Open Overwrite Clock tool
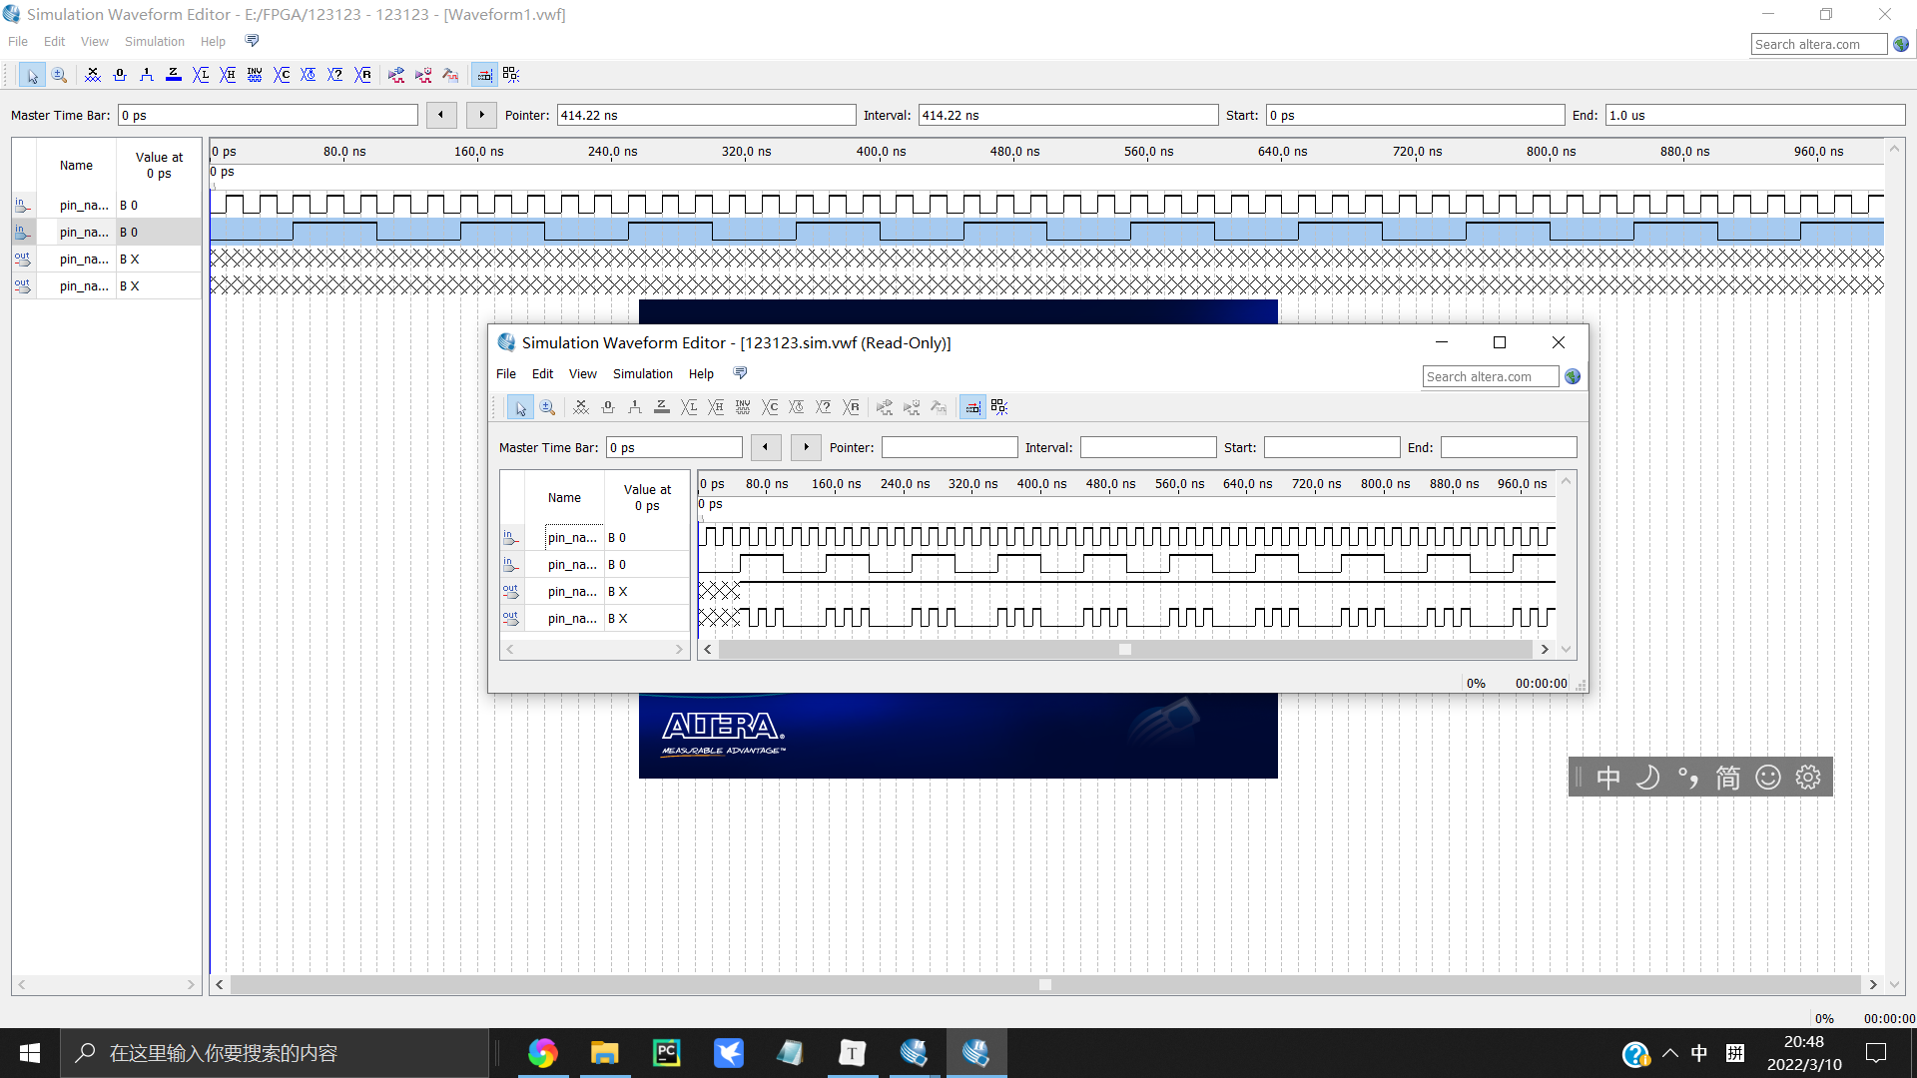Screen dimensions: 1917x1078 tap(309, 75)
